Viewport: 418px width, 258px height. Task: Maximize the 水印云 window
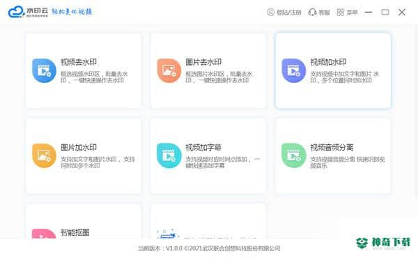(x=385, y=13)
